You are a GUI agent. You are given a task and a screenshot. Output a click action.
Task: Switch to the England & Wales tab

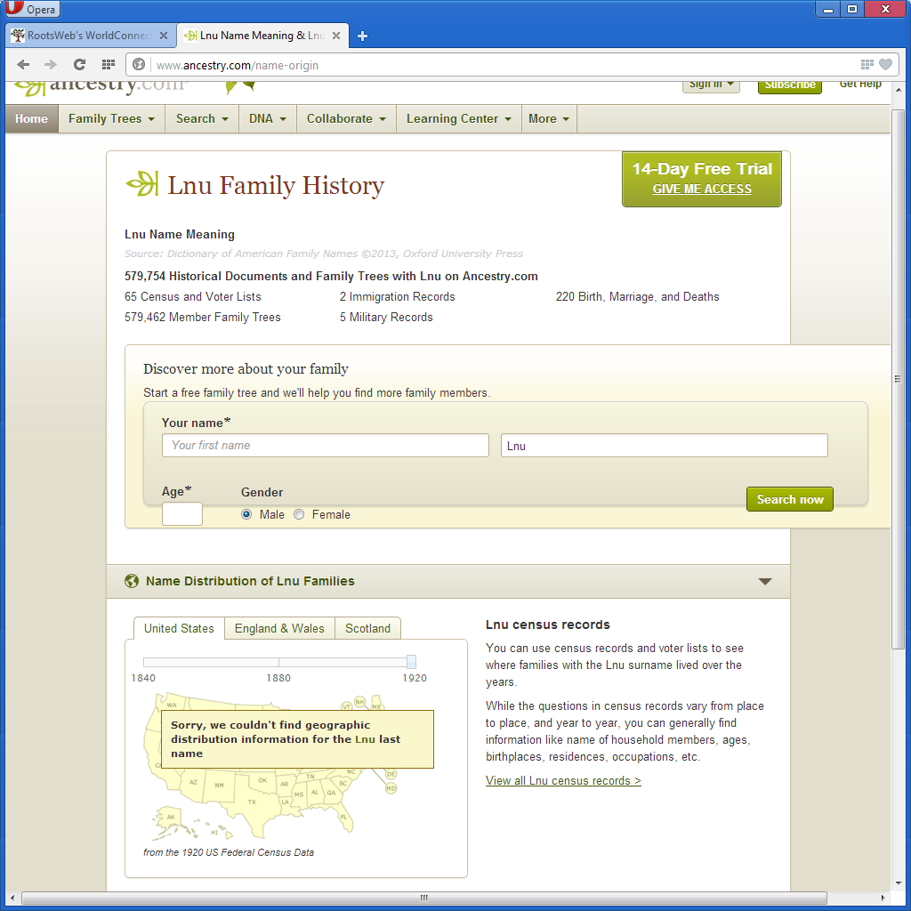(x=279, y=628)
